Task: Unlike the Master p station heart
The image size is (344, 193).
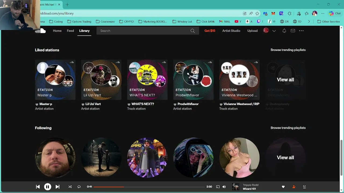Action: pyautogui.click(x=37, y=104)
